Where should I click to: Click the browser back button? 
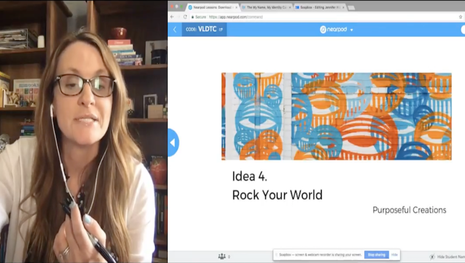pos(172,17)
